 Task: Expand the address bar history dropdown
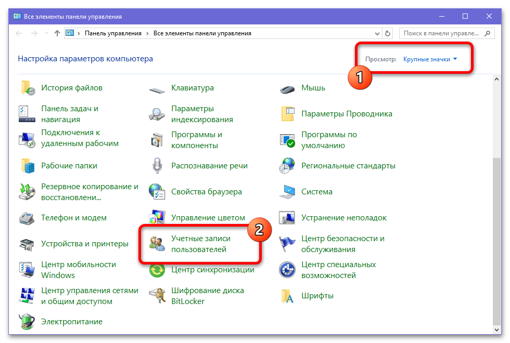point(377,33)
